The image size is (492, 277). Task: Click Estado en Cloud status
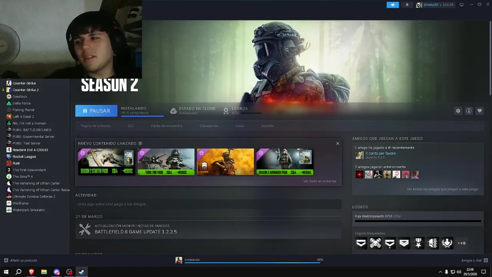click(193, 111)
